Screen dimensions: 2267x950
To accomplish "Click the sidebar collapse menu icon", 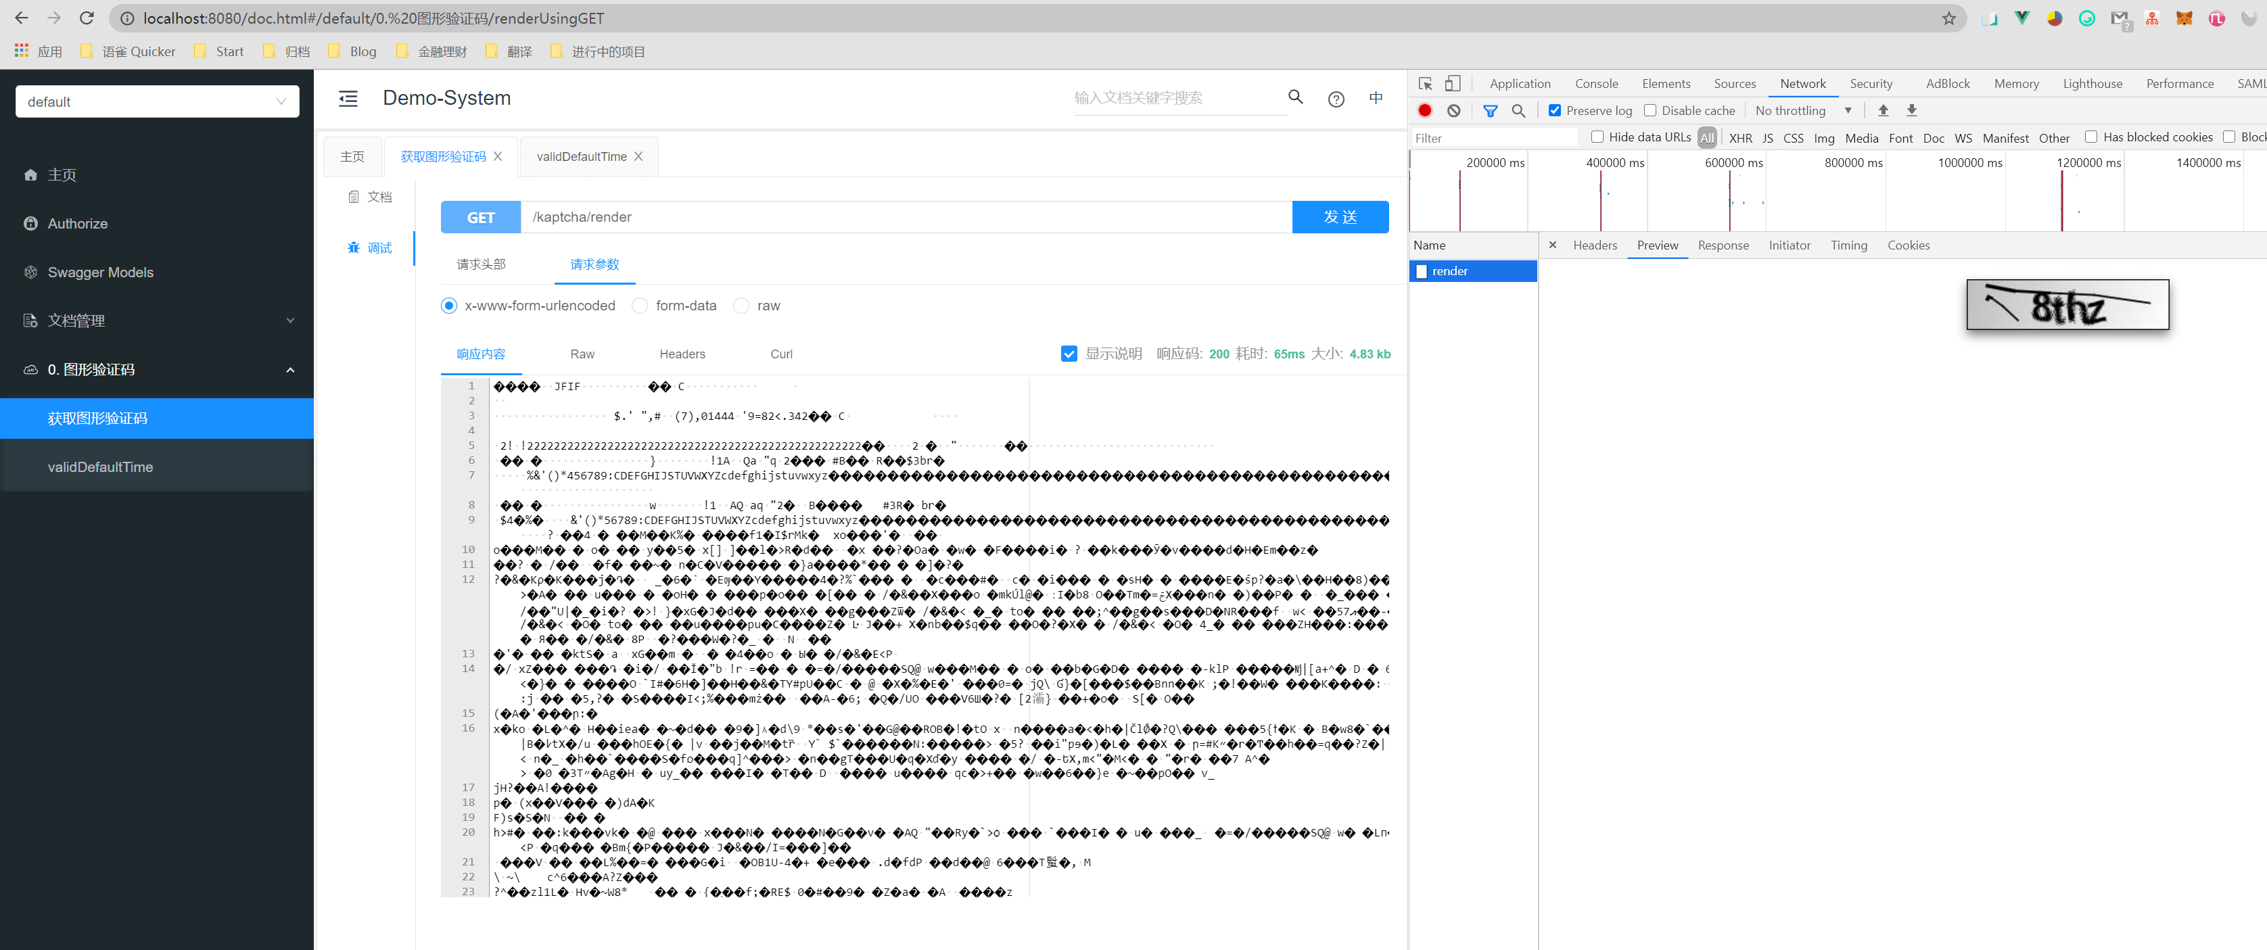I will pyautogui.click(x=348, y=99).
